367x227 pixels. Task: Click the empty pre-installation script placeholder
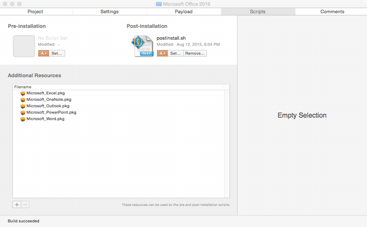(x=24, y=46)
